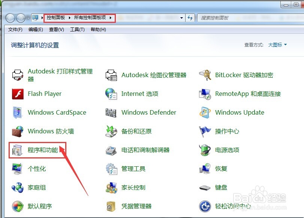The image size is (304, 218).
Task: Open the 查看(V) menu
Action: coord(57,30)
